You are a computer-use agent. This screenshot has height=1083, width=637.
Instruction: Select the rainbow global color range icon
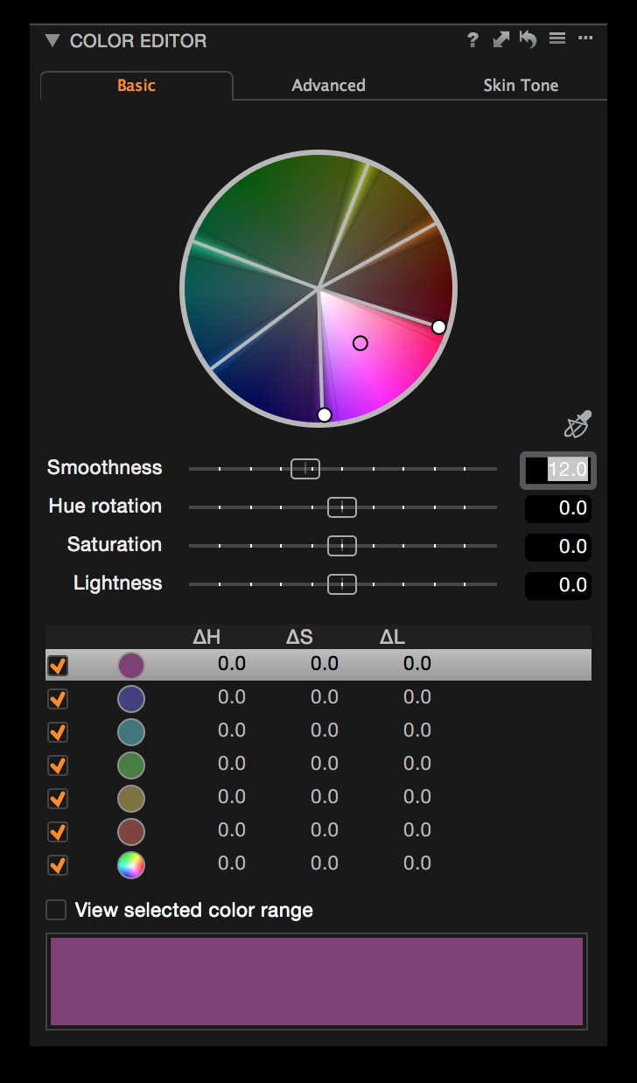[x=131, y=864]
